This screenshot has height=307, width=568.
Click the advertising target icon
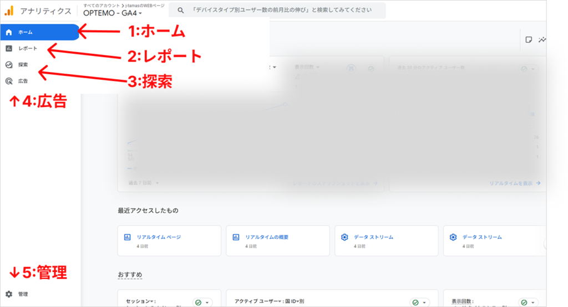9,81
